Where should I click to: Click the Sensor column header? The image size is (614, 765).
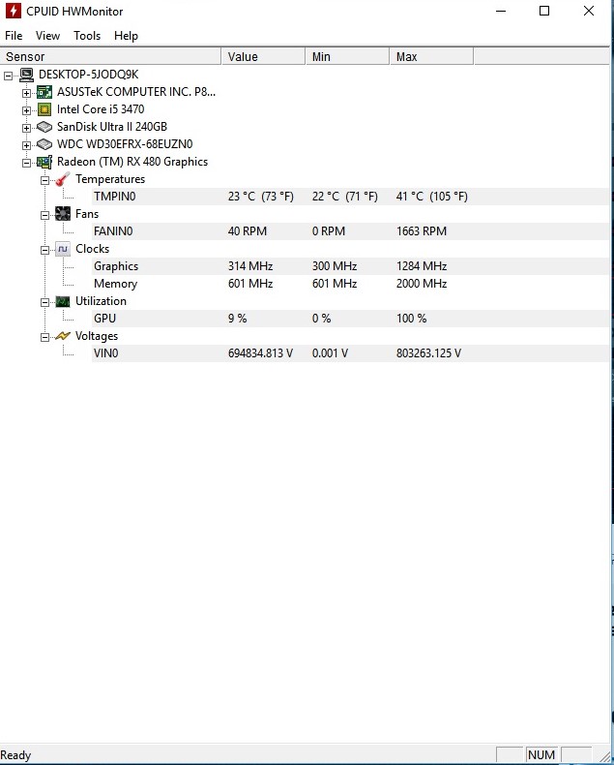pos(110,56)
